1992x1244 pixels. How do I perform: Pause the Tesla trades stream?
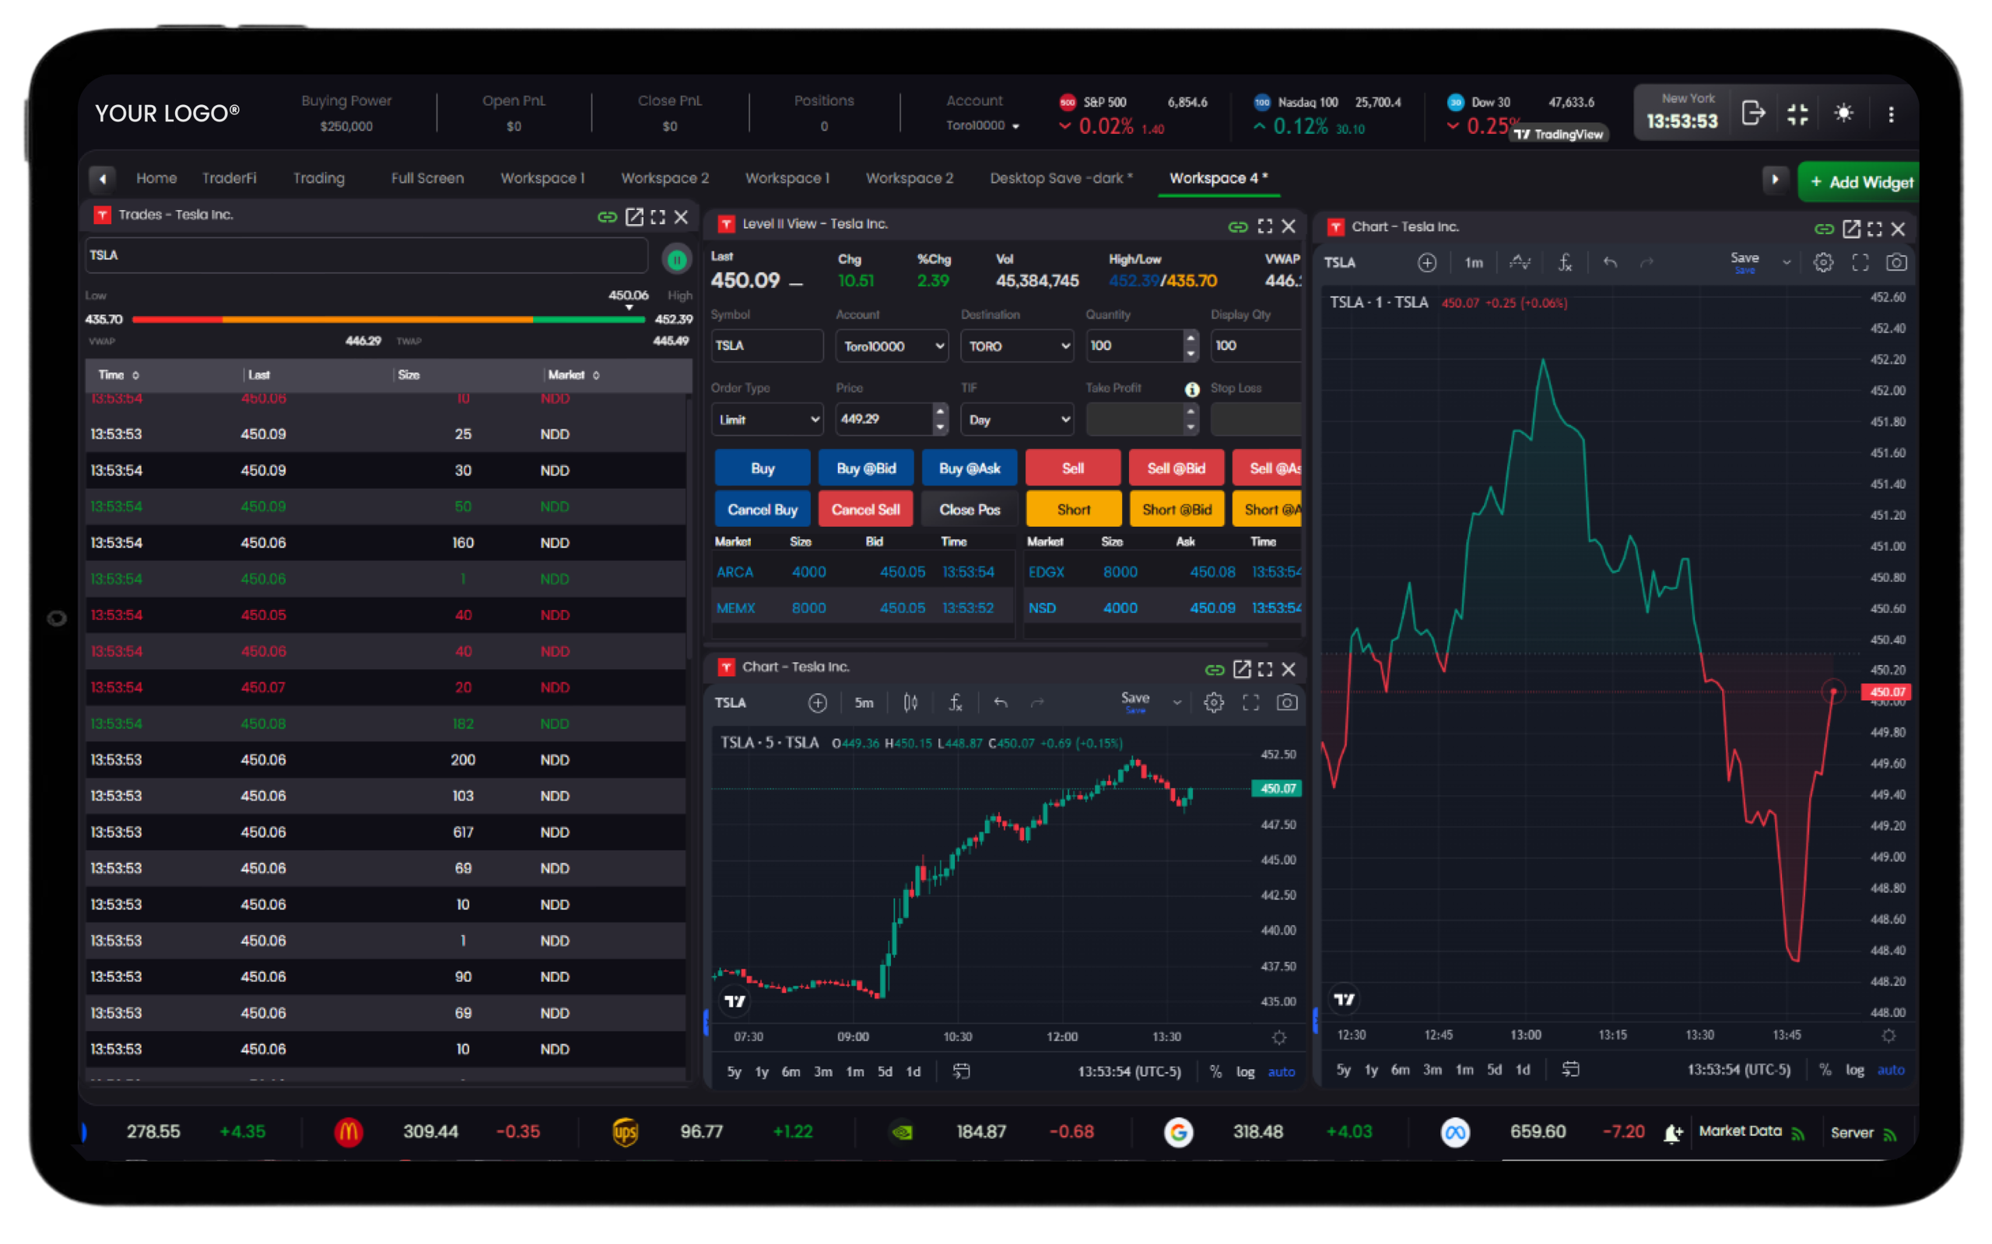676,260
